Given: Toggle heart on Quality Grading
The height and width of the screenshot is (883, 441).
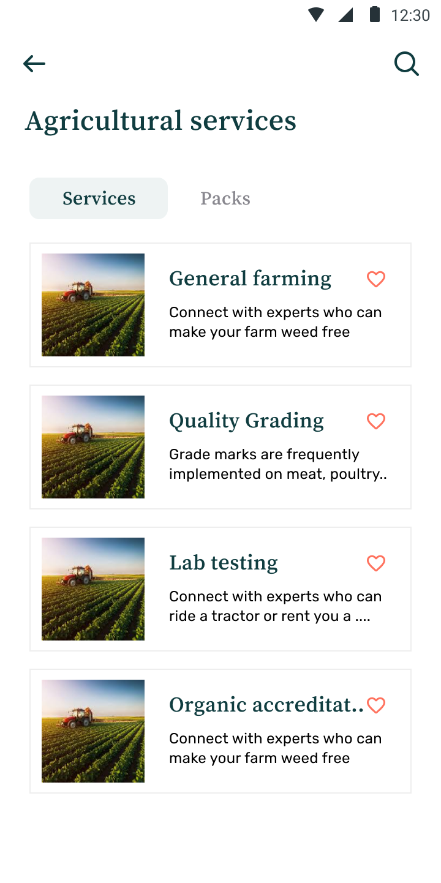Looking at the screenshot, I should (x=376, y=421).
